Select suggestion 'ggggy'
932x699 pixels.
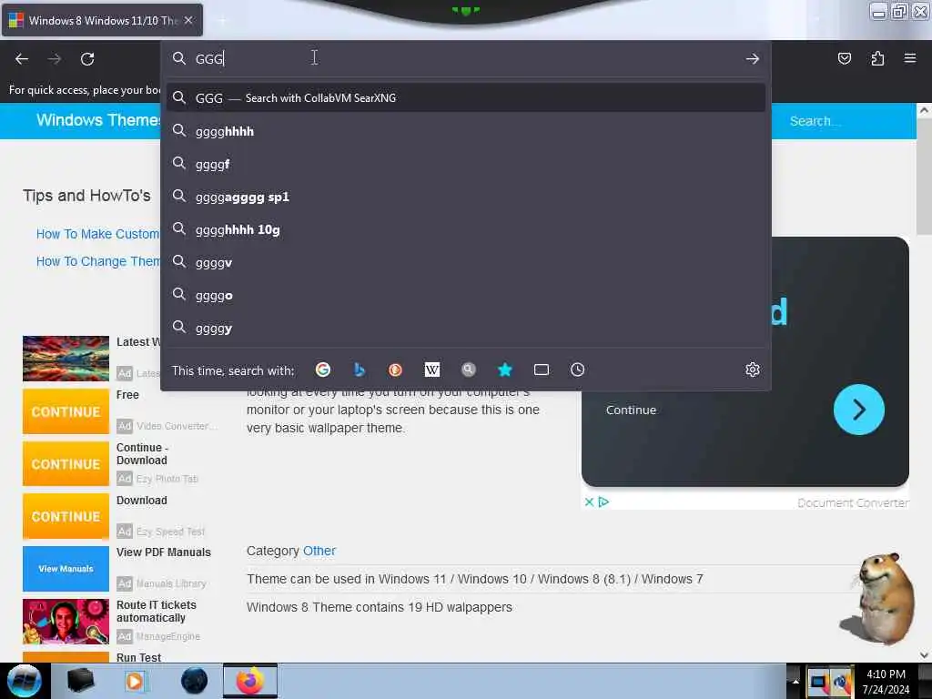click(x=466, y=328)
